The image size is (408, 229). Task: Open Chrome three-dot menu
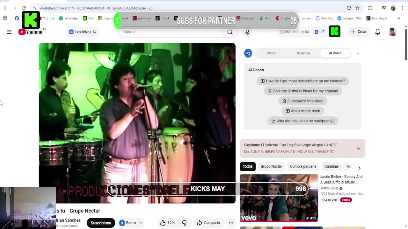[402, 8]
